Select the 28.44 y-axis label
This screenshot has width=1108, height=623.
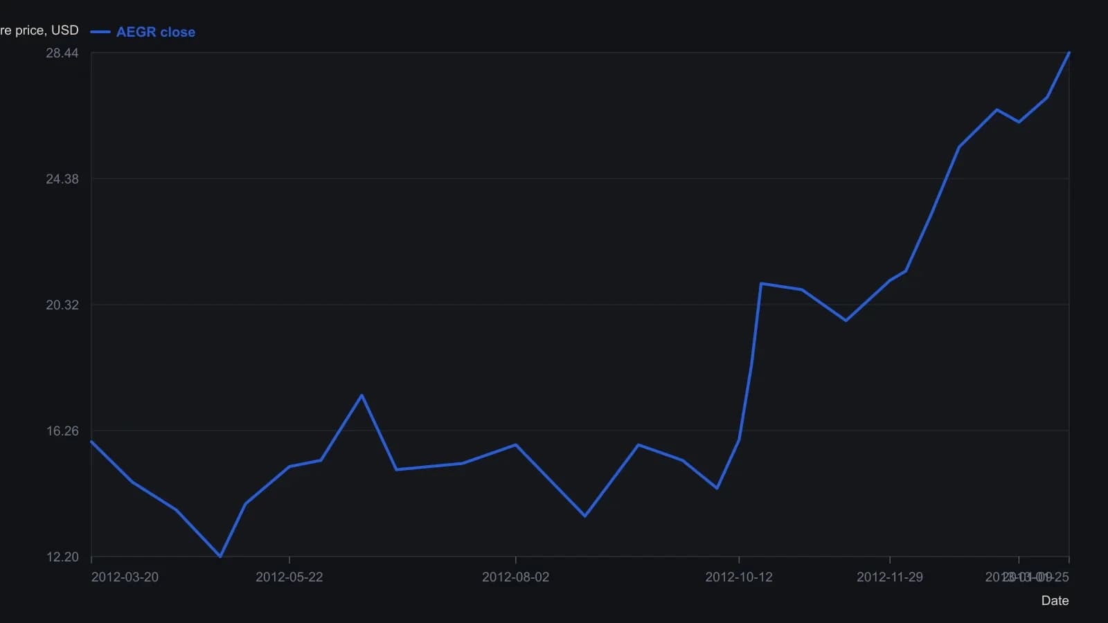(62, 53)
